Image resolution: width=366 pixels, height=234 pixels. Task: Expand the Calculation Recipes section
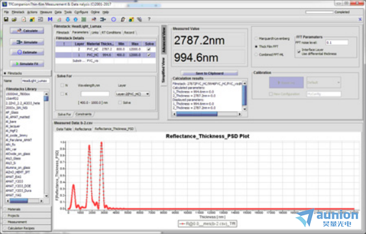pyautogui.click(x=27, y=228)
